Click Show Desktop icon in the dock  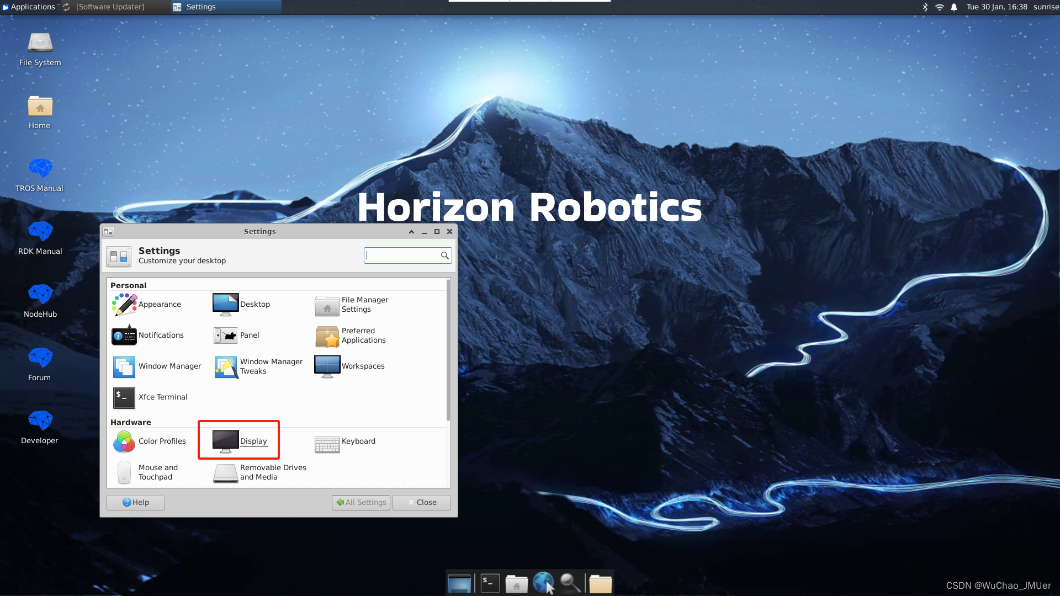(459, 583)
